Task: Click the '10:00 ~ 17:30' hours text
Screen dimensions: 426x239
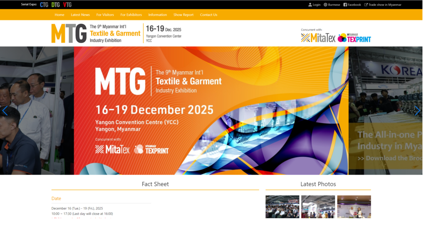Action: [x=61, y=214]
